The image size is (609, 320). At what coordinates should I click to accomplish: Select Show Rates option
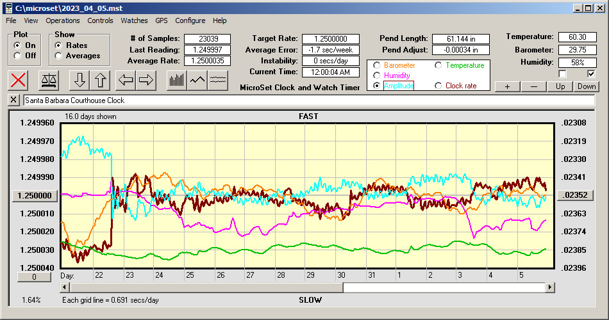coord(58,45)
